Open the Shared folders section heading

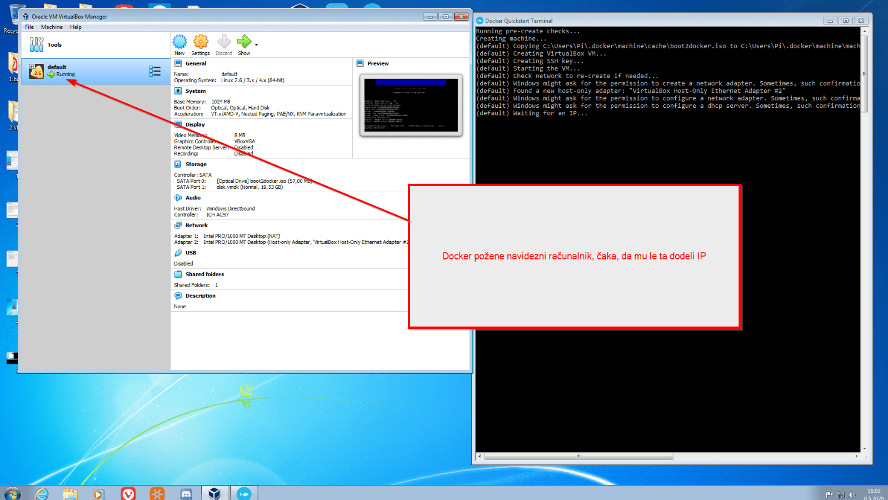pos(204,274)
